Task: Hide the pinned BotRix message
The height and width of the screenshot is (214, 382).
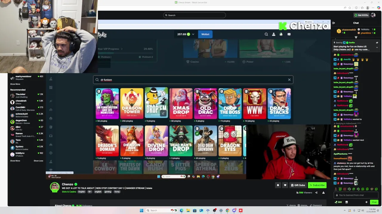Action: 377,43
